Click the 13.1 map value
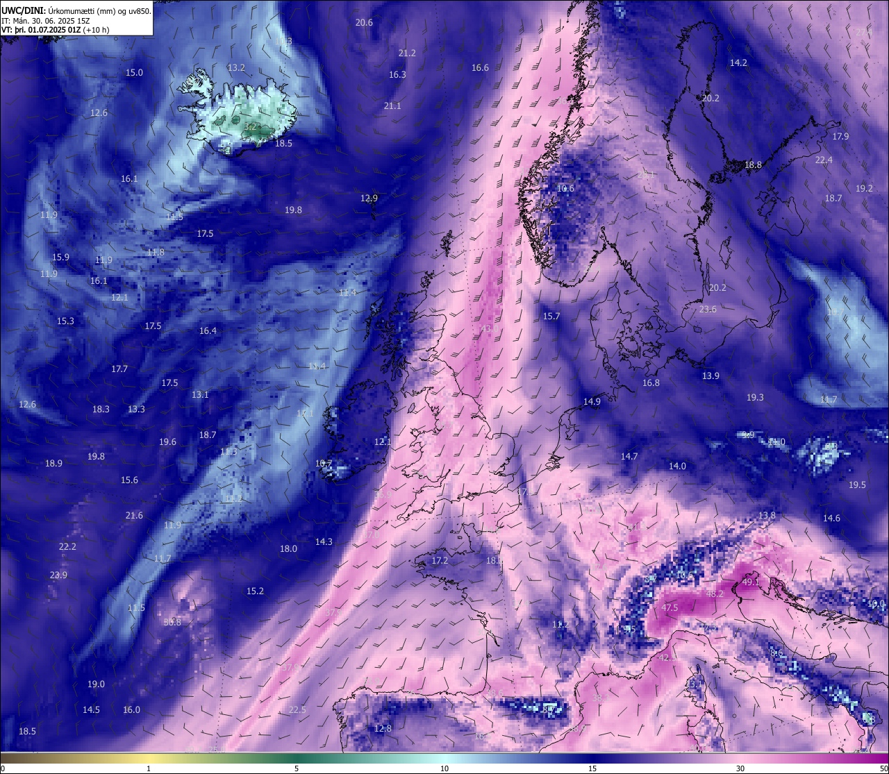This screenshot has width=889, height=774. coord(200,395)
